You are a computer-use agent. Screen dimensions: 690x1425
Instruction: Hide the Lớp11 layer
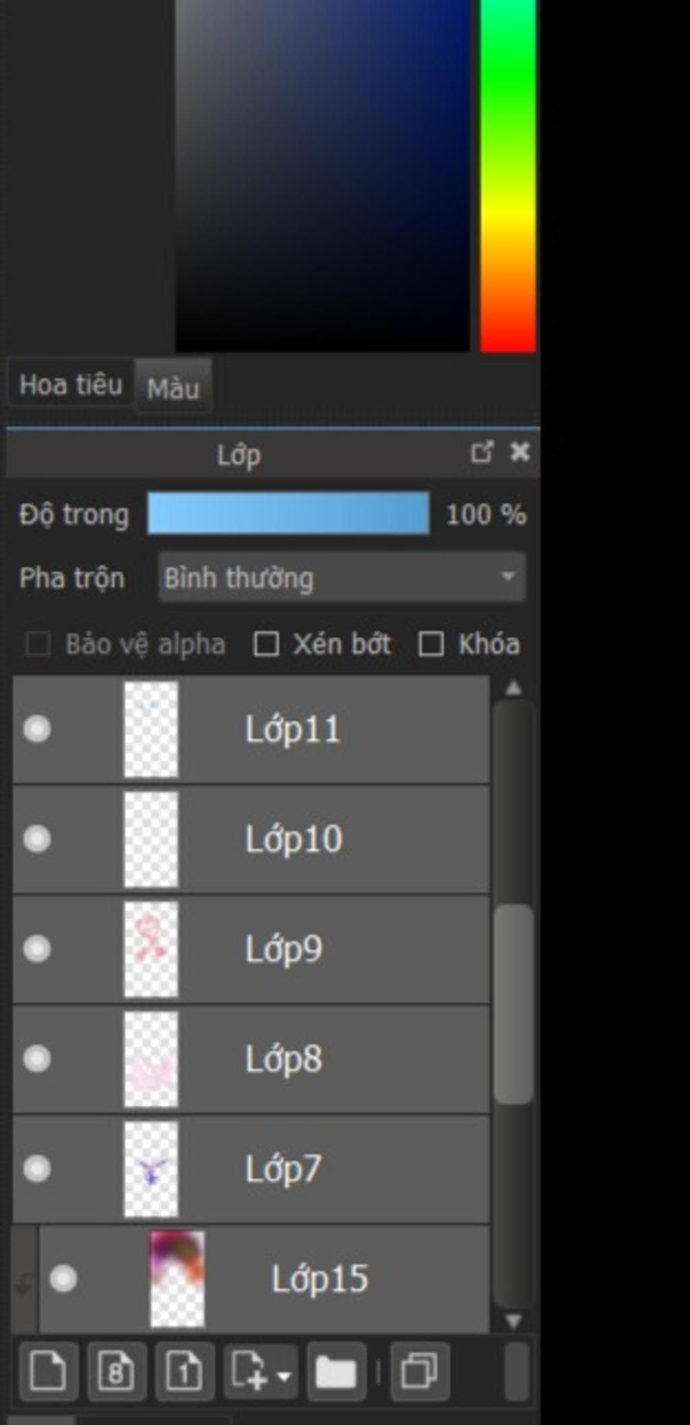pyautogui.click(x=37, y=729)
